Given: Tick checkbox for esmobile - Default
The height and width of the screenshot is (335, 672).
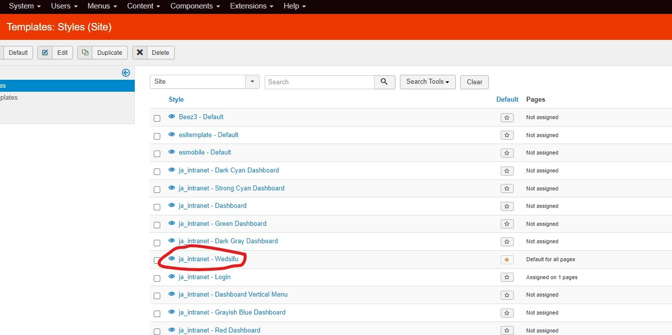Looking at the screenshot, I should (157, 154).
